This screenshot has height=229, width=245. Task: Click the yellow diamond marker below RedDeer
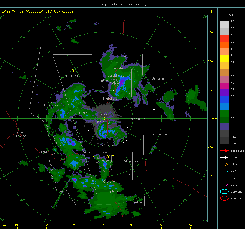[112, 88]
